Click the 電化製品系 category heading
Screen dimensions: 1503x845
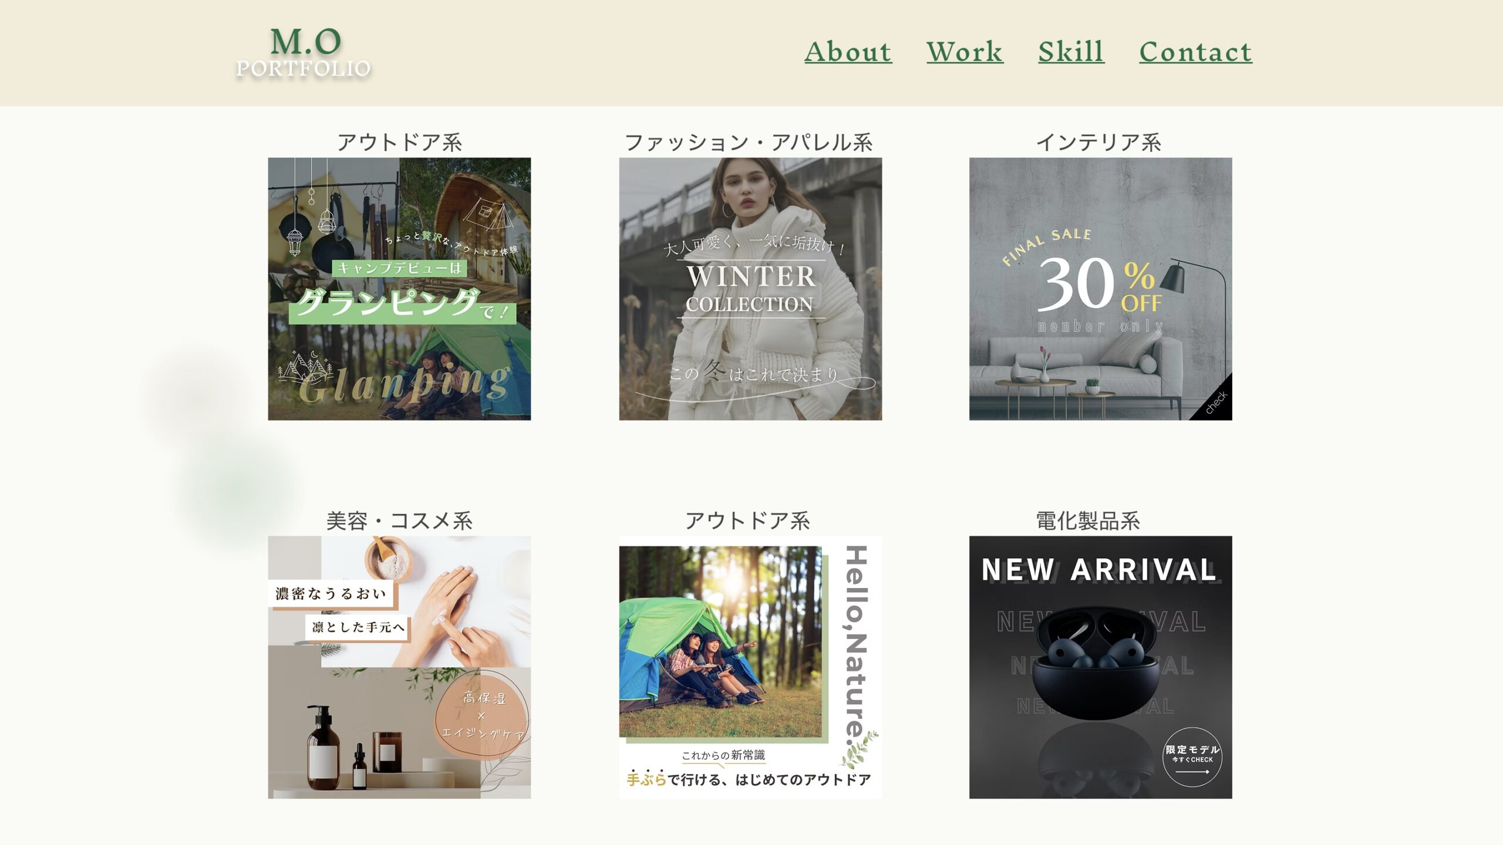(x=1088, y=521)
